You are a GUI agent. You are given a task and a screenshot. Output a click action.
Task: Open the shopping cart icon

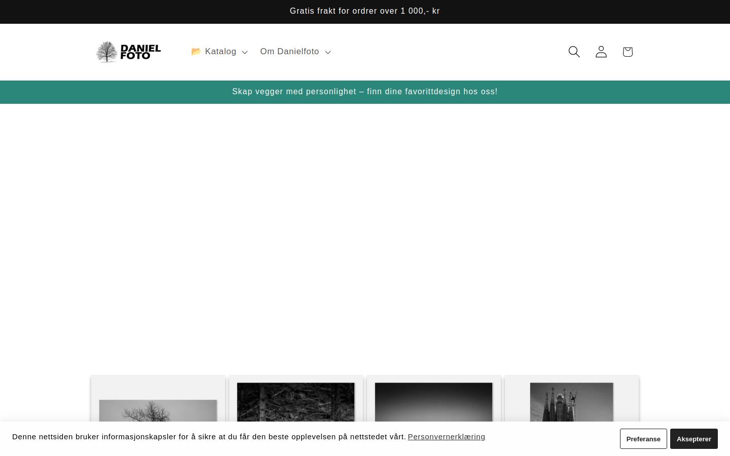tap(628, 52)
